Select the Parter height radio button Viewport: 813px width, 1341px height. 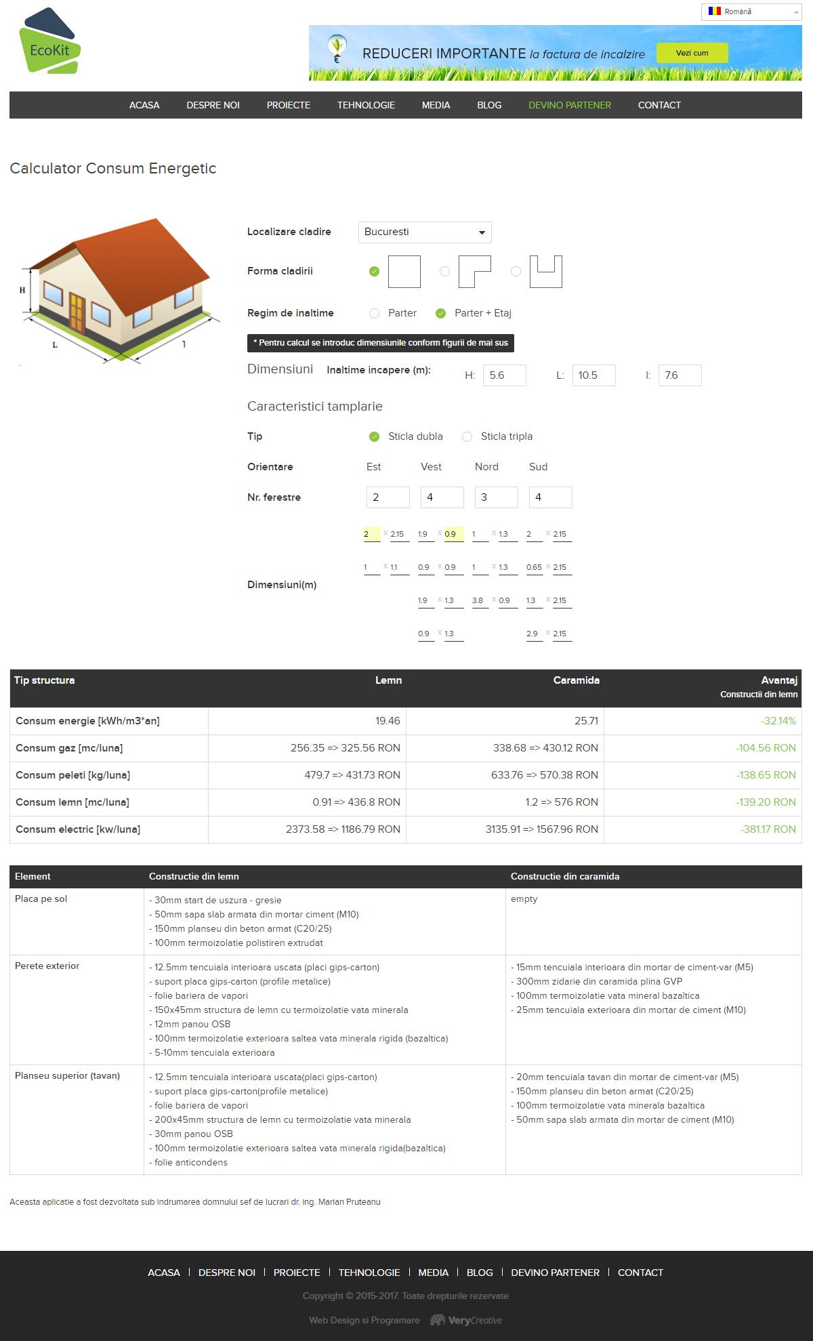pyautogui.click(x=374, y=313)
